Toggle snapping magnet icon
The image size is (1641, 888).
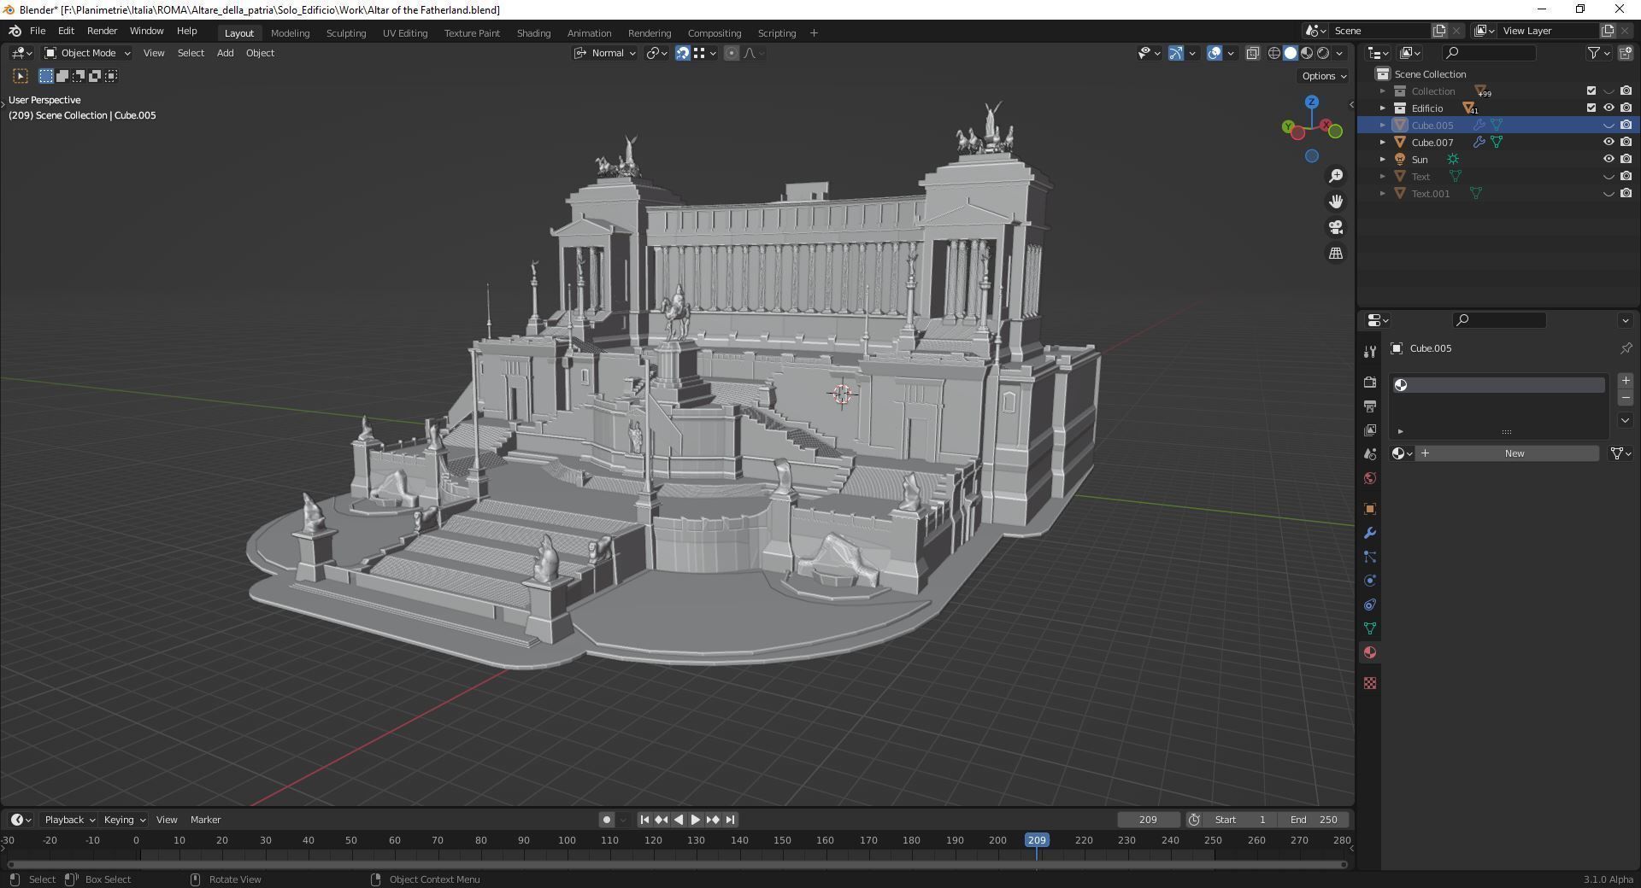pos(683,53)
